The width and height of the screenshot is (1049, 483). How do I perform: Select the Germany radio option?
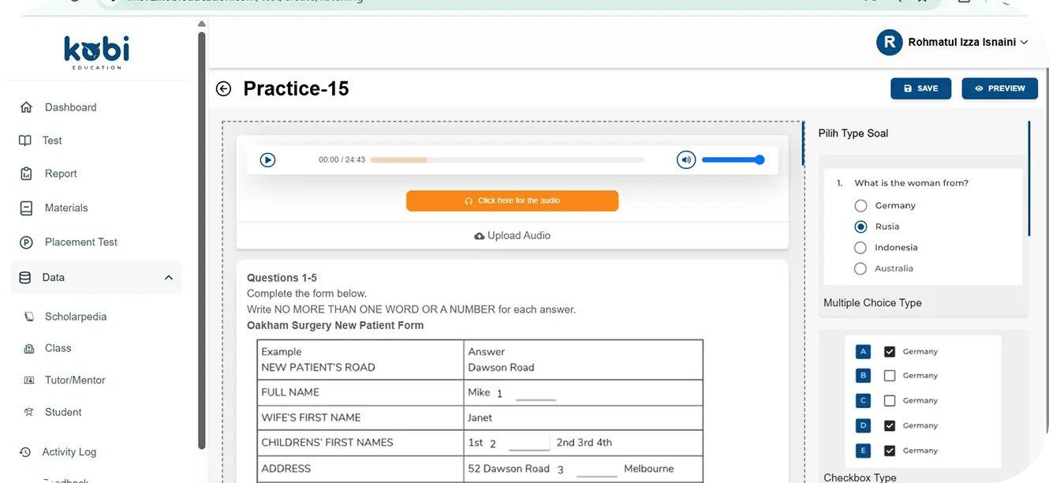click(860, 205)
